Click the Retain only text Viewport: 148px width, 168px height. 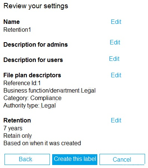[18, 136]
